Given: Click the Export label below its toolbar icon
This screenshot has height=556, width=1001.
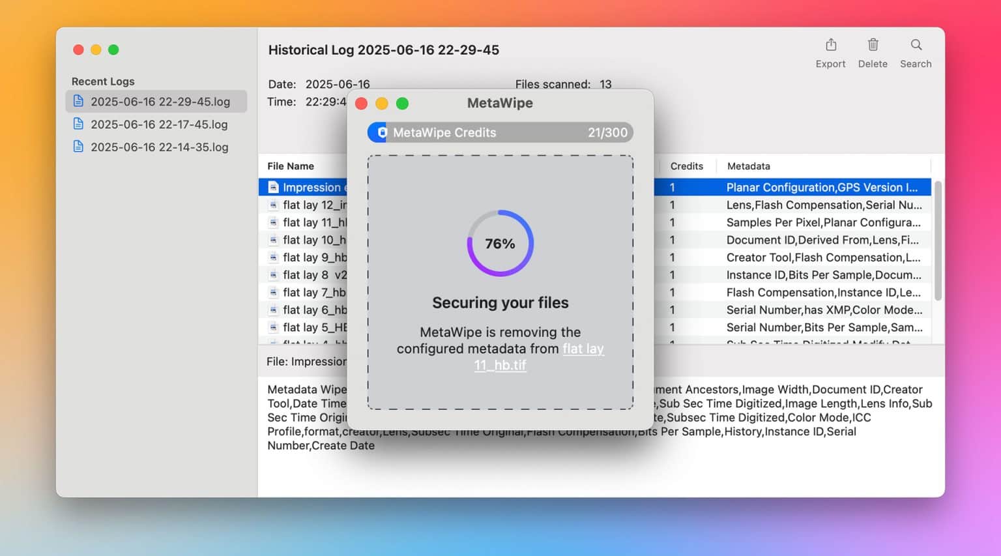Looking at the screenshot, I should 830,63.
